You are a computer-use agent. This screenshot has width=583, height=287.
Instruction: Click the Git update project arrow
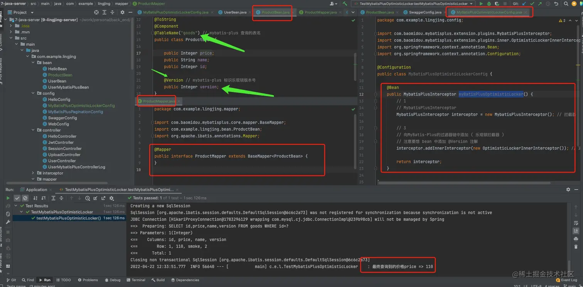click(524, 3)
